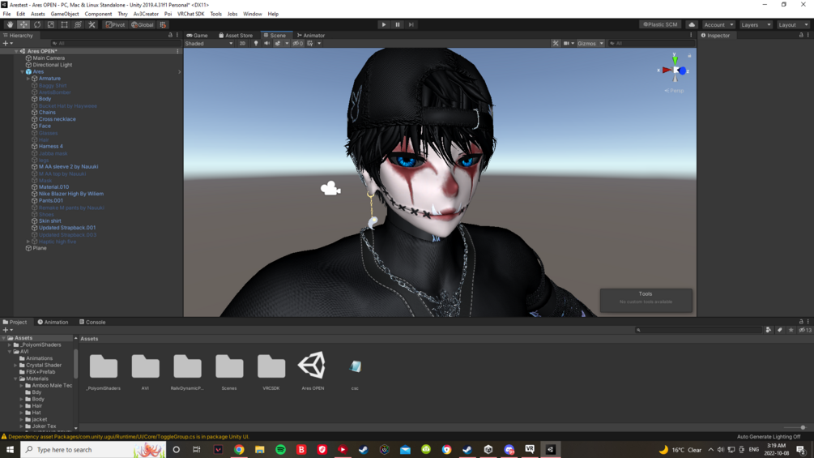Open the Component menu

[98, 14]
